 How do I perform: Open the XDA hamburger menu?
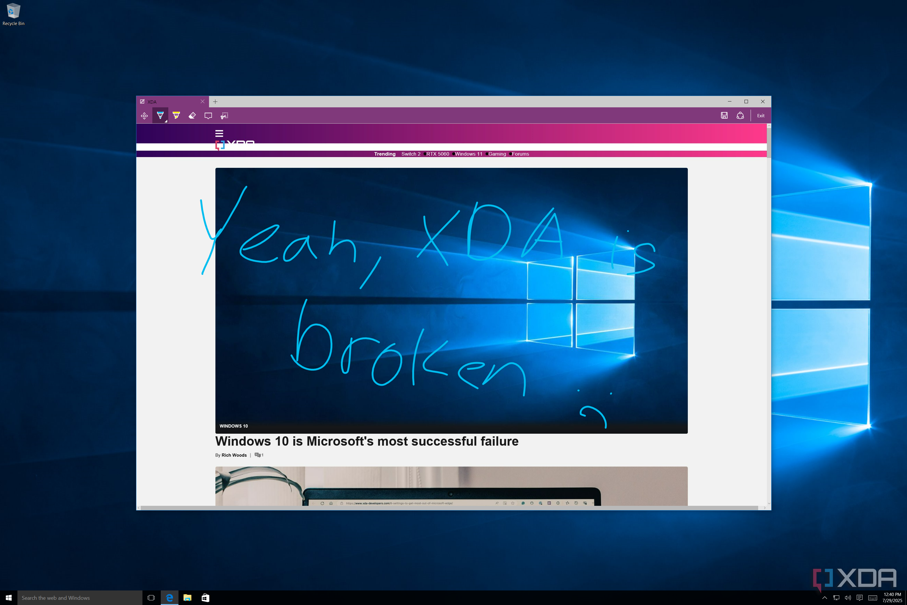click(219, 134)
